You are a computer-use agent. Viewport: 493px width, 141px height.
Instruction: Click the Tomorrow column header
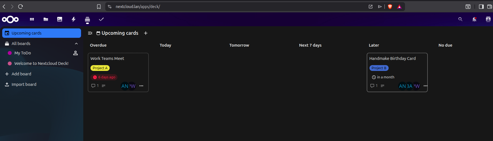239,45
